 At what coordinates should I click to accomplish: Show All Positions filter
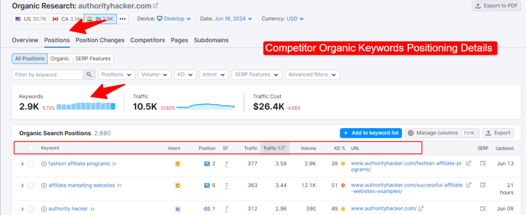pos(30,59)
